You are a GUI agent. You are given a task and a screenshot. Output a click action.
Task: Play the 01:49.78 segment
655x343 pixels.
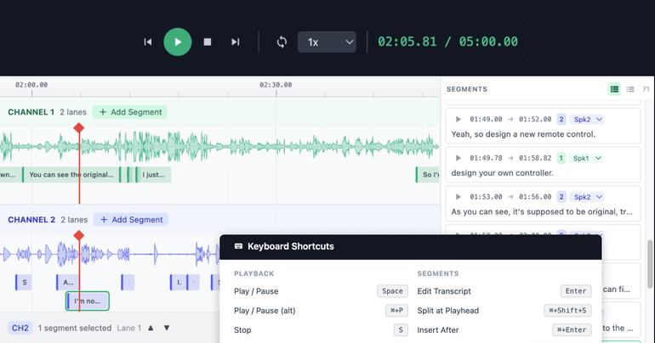[458, 158]
